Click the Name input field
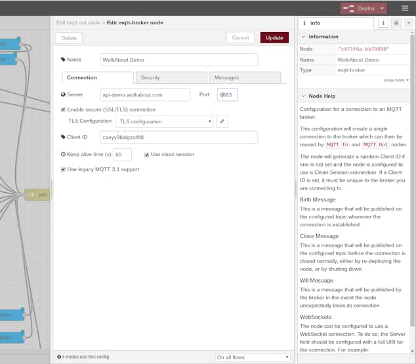 pyautogui.click(x=178, y=60)
